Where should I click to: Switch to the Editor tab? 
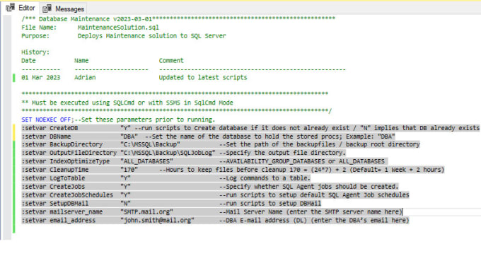point(21,8)
